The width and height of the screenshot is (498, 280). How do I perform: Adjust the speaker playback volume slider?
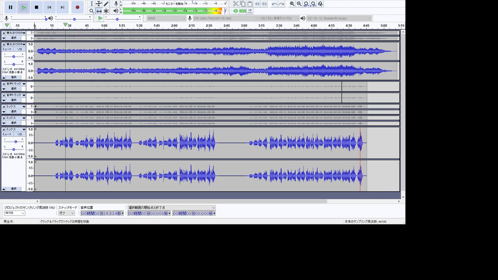pos(74,19)
